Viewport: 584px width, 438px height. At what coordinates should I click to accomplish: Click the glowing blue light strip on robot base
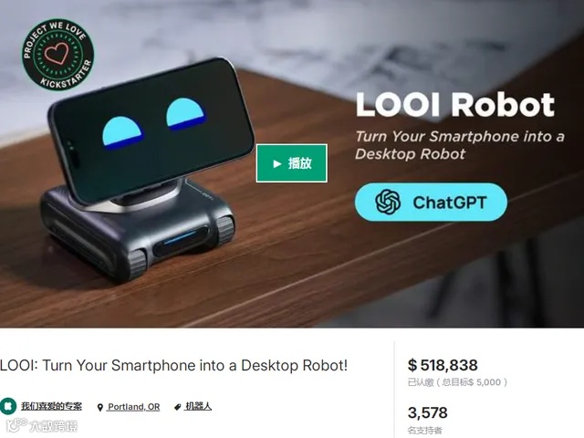click(181, 237)
